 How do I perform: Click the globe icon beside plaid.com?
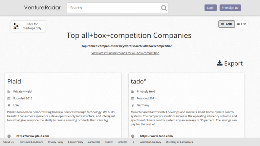(x=9, y=136)
